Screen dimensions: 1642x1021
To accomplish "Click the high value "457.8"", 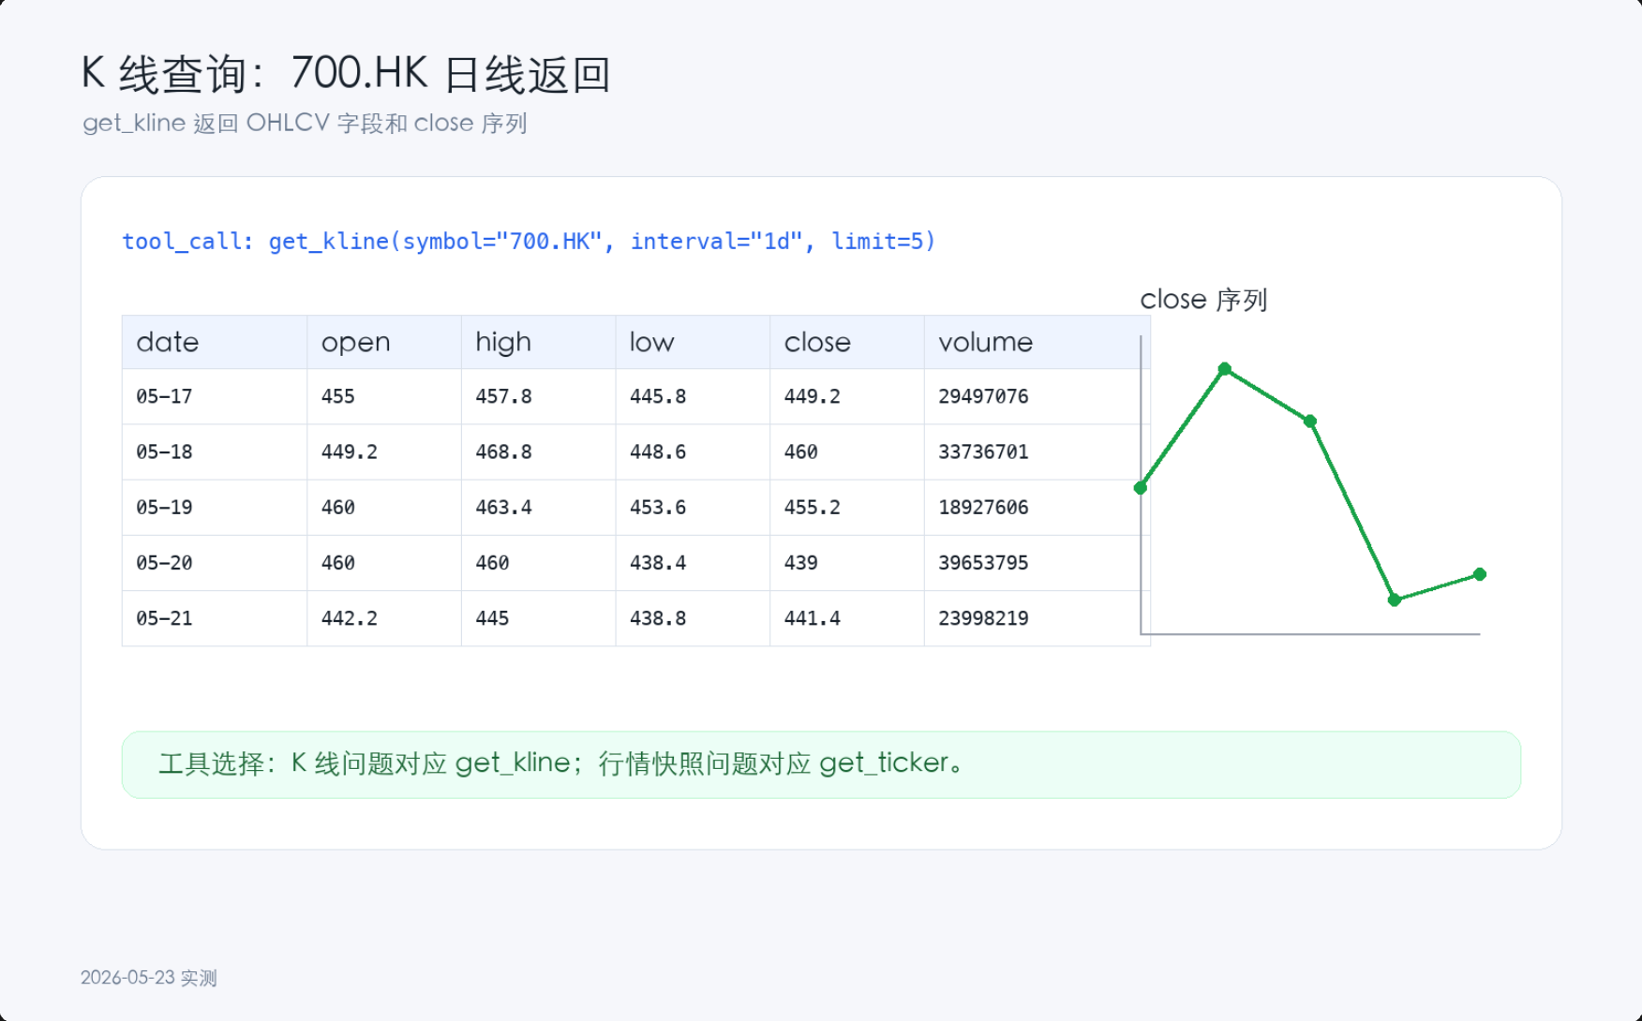I will coord(503,396).
